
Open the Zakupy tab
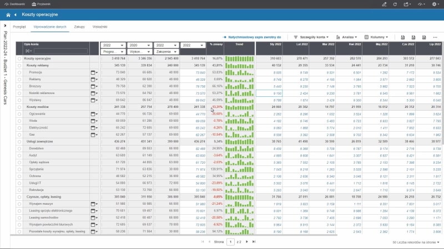point(79,27)
